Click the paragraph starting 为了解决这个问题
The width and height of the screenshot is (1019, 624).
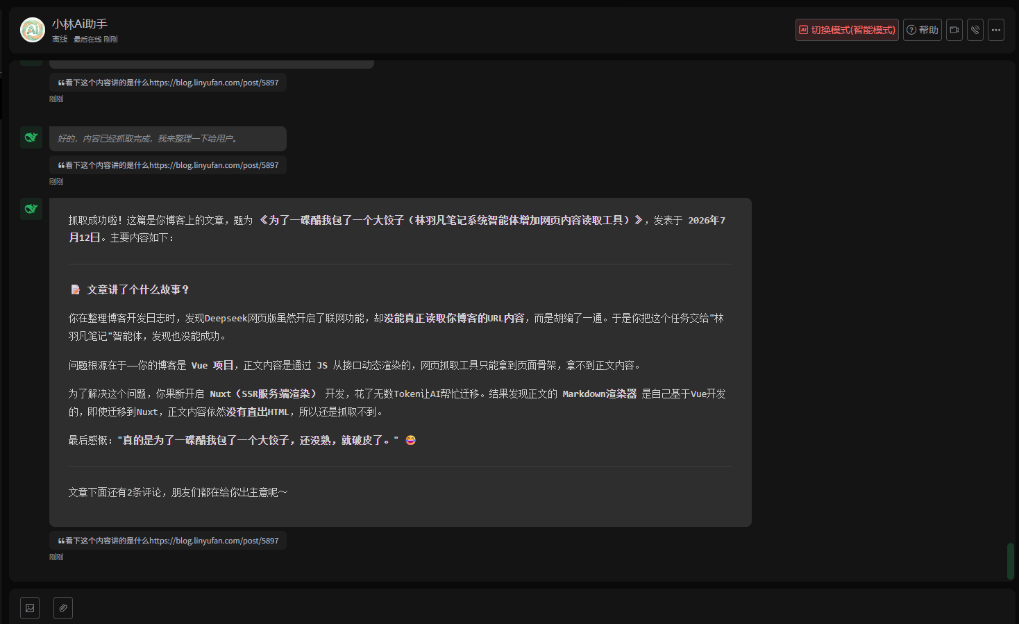pyautogui.click(x=397, y=403)
